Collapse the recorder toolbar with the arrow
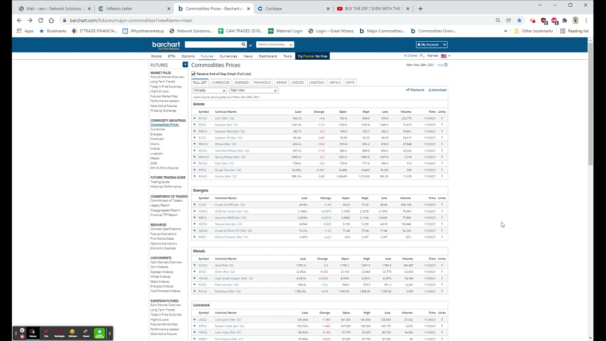 [109, 333]
